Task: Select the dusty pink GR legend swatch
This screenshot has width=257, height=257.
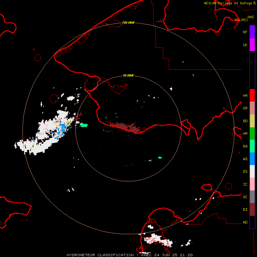Action: pyautogui.click(x=252, y=108)
